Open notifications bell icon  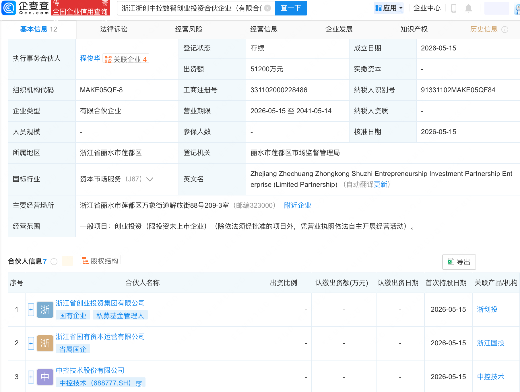[469, 8]
